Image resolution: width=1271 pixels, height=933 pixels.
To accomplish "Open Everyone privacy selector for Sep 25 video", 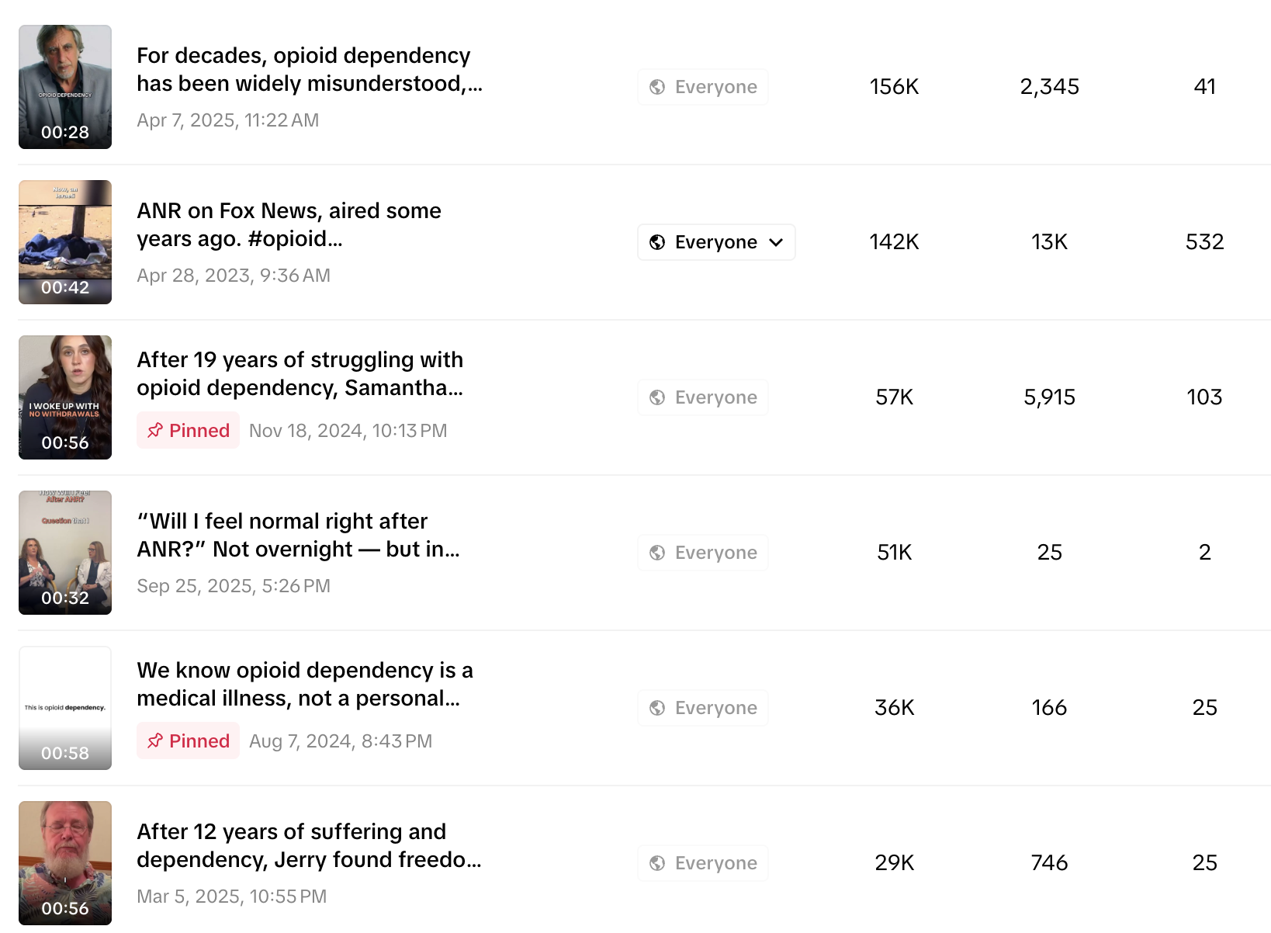I will [x=703, y=553].
